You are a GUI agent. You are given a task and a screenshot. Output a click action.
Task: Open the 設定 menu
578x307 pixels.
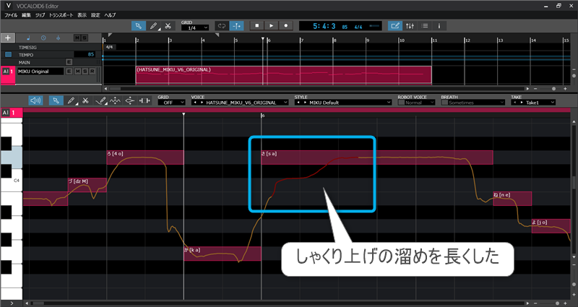click(x=95, y=15)
